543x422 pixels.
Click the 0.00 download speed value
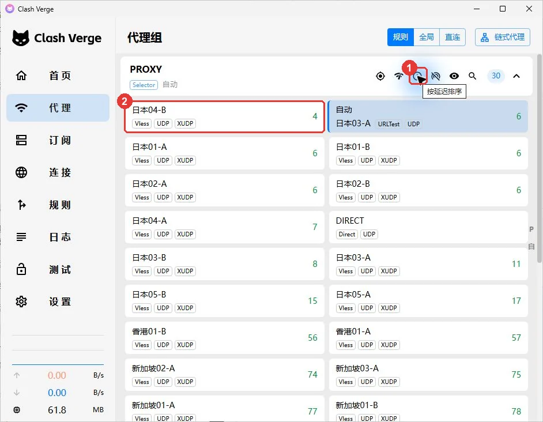coord(57,393)
